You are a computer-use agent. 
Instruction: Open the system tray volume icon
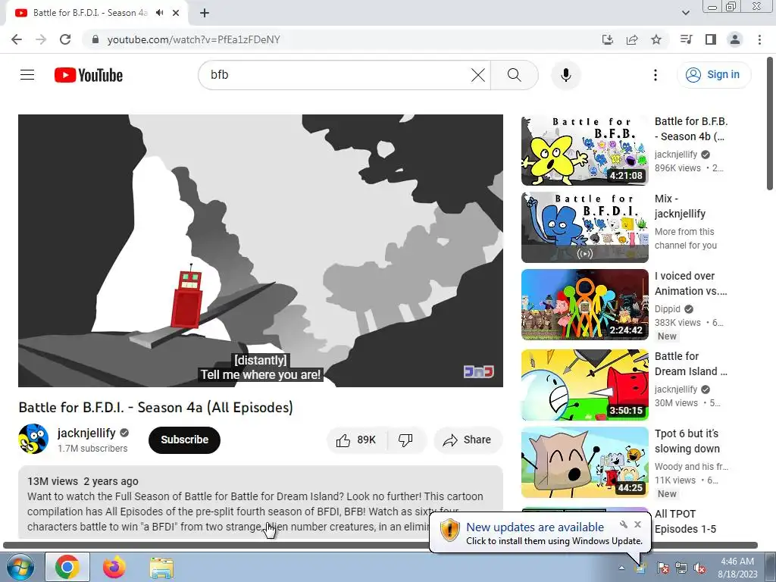pyautogui.click(x=699, y=568)
